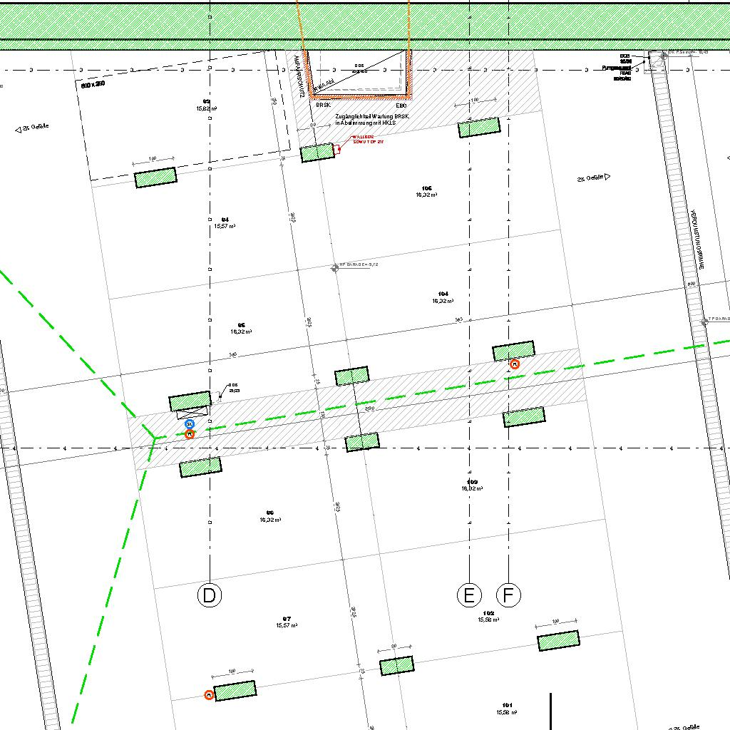The height and width of the screenshot is (730, 730).
Task: Click the blue circular symbol near axis D
Action: [x=190, y=425]
